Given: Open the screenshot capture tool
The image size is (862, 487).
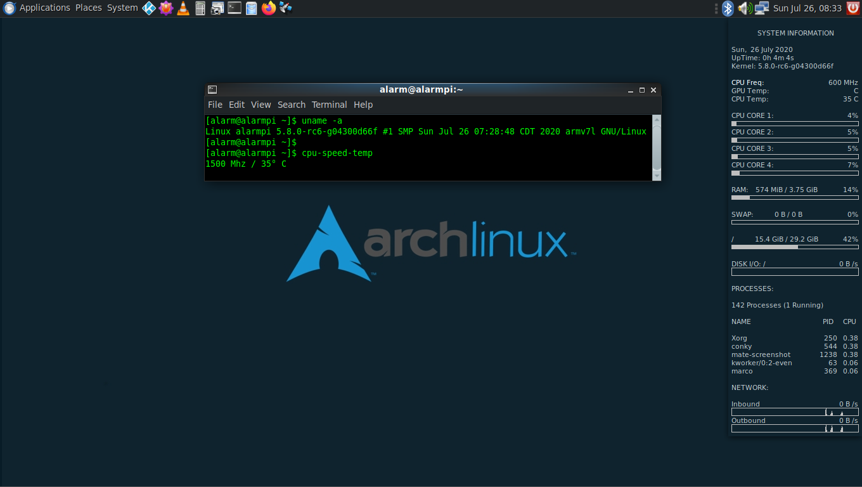Looking at the screenshot, I should pyautogui.click(x=217, y=8).
